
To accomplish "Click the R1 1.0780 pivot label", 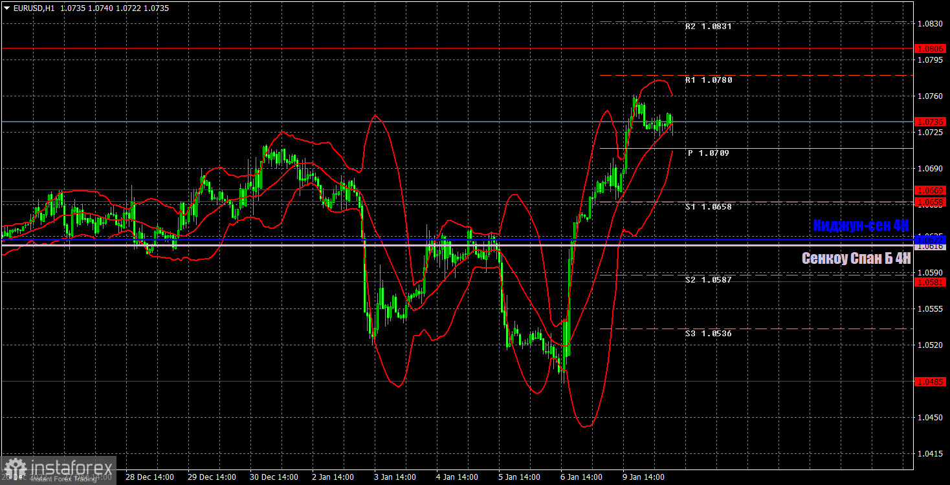I will click(x=709, y=80).
